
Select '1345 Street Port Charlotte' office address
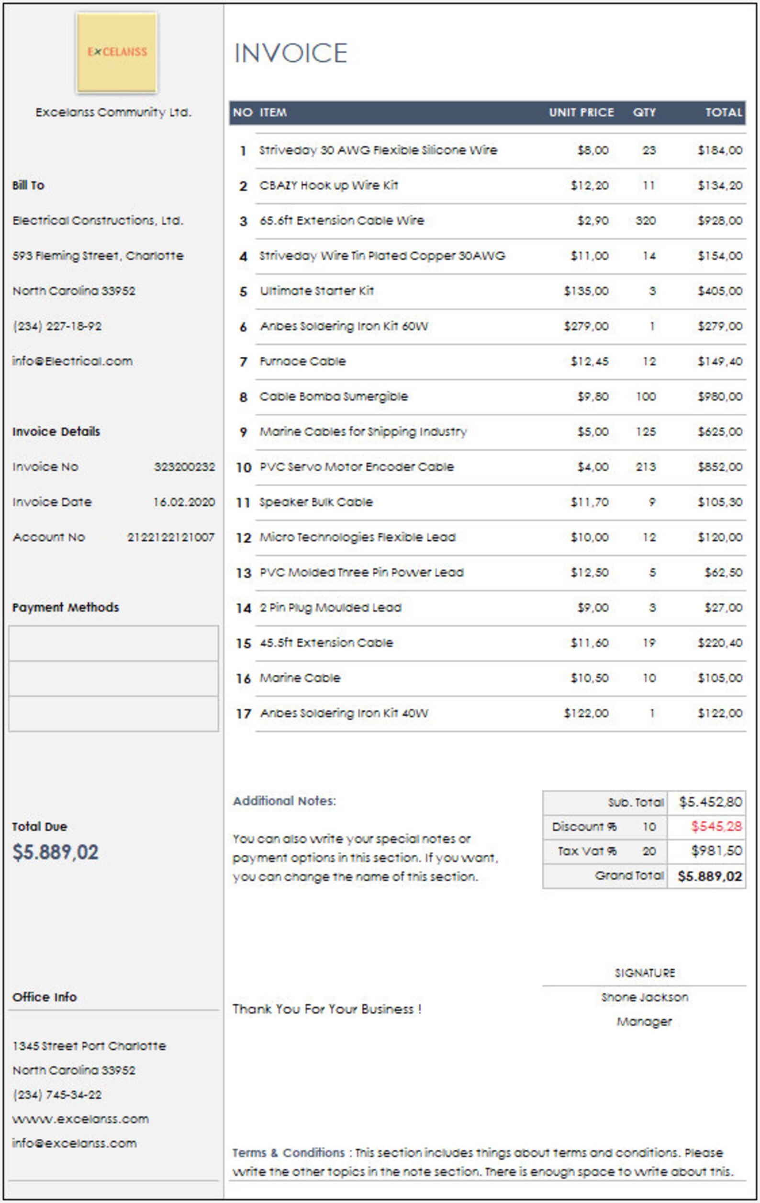pyautogui.click(x=89, y=1045)
